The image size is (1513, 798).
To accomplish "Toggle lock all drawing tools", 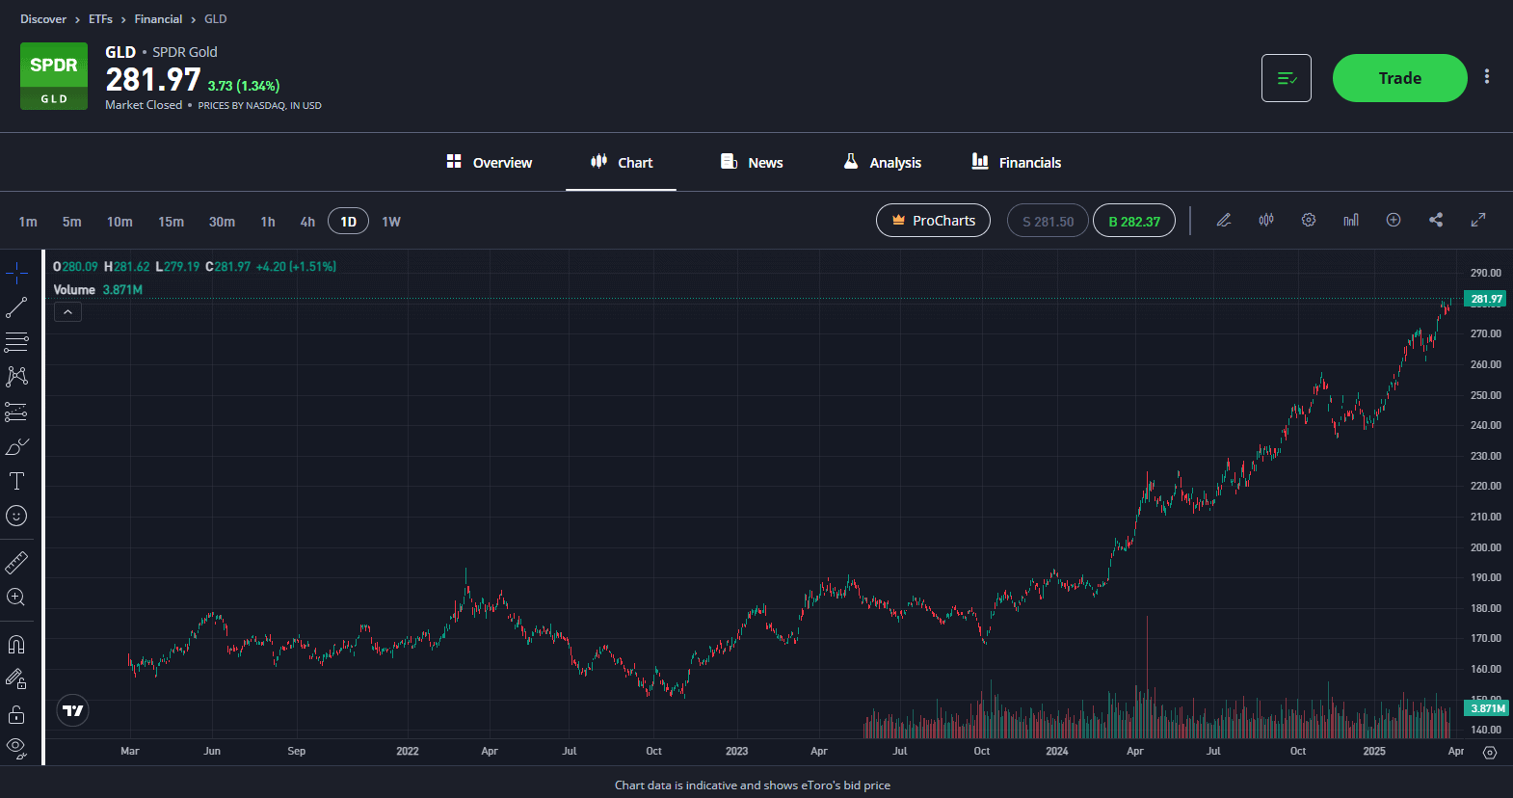I will [x=16, y=714].
